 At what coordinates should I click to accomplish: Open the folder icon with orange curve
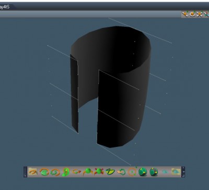33,172
